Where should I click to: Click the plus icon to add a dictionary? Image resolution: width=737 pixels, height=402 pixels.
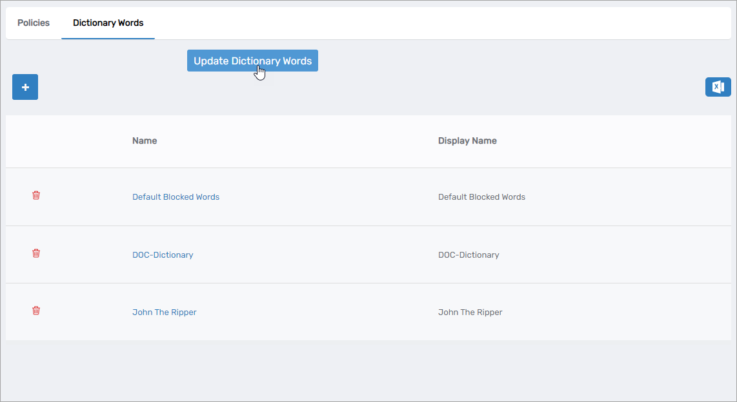pyautogui.click(x=25, y=87)
